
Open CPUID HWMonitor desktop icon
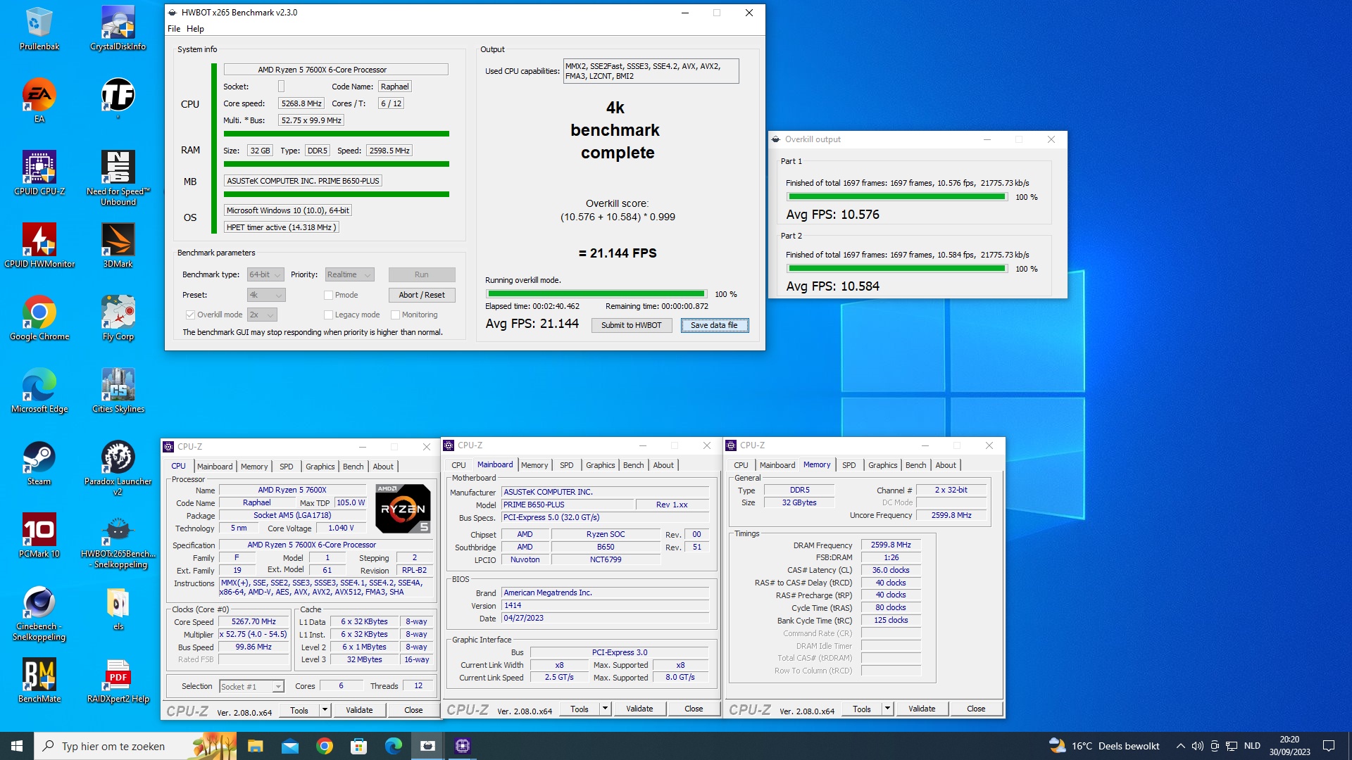click(39, 246)
